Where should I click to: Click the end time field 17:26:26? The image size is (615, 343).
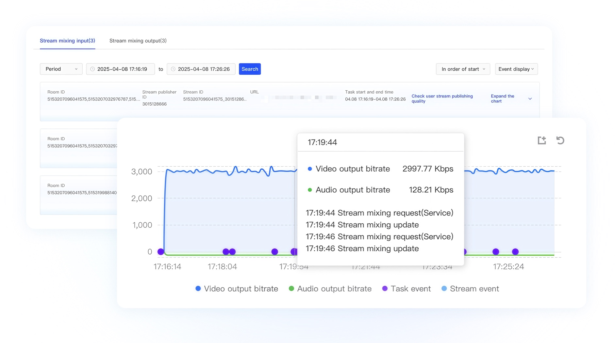pyautogui.click(x=204, y=69)
